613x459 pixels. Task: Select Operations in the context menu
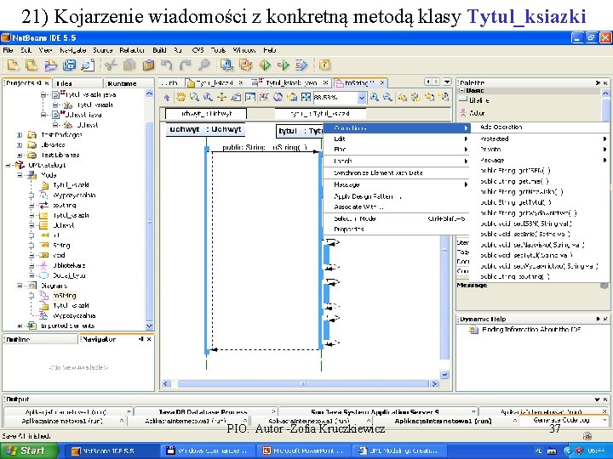point(397,128)
